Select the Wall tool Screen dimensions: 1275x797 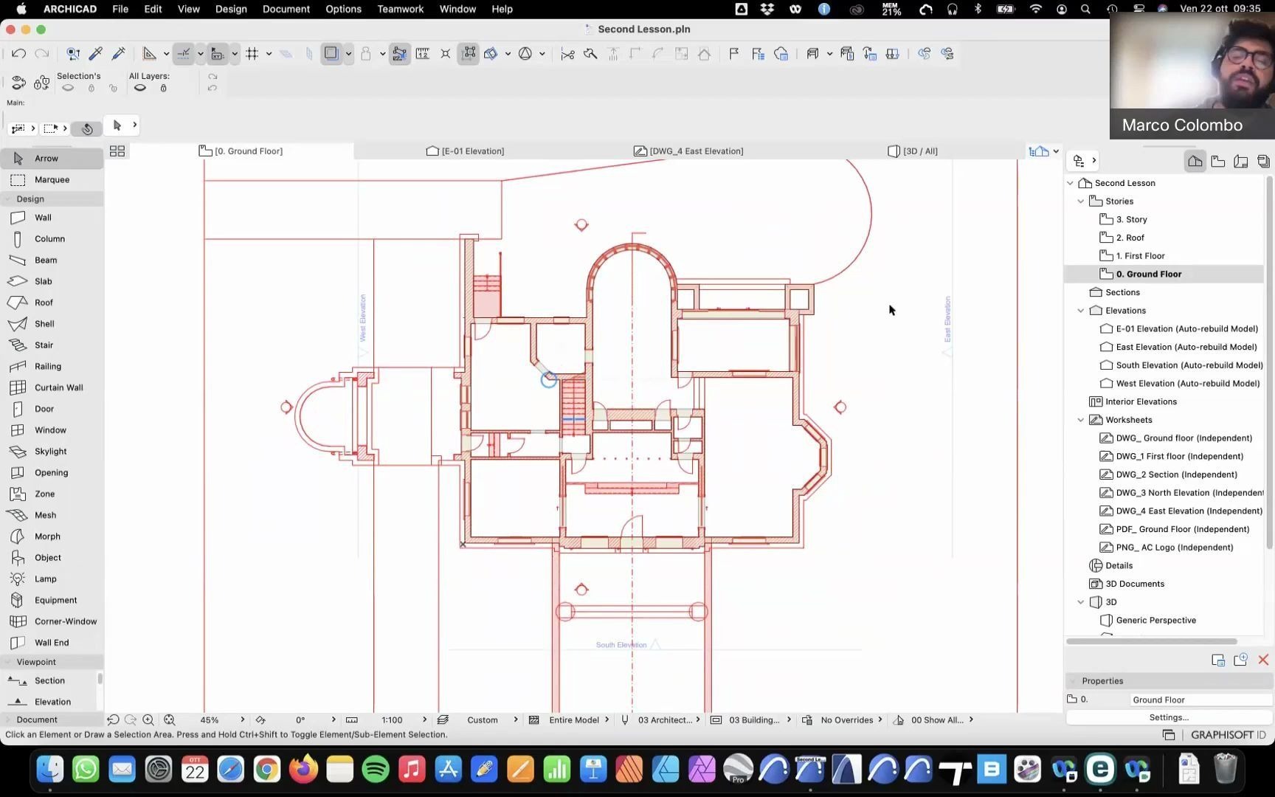click(43, 218)
